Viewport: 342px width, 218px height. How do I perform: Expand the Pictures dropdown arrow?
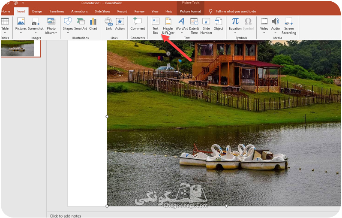[x=21, y=33]
